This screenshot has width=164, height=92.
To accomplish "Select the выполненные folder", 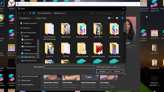I will point(82,30).
